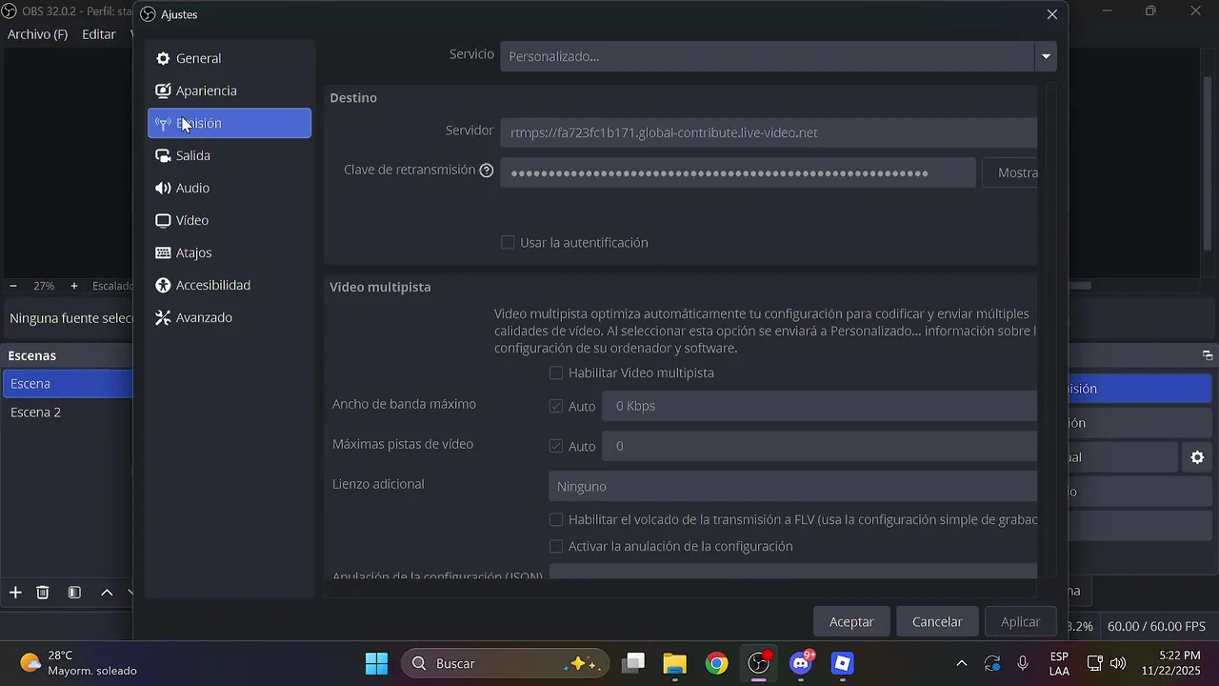Open Task View on the taskbar
1219x686 pixels.
(x=633, y=663)
